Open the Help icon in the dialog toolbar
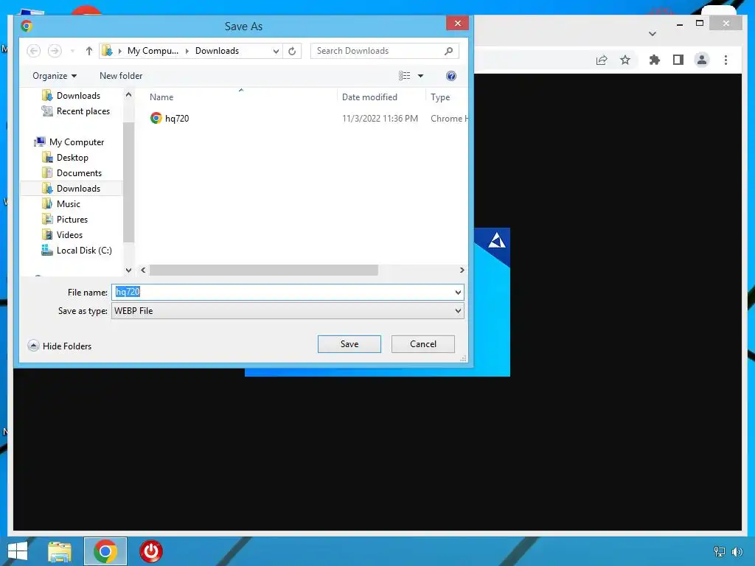The width and height of the screenshot is (755, 566). (450, 76)
